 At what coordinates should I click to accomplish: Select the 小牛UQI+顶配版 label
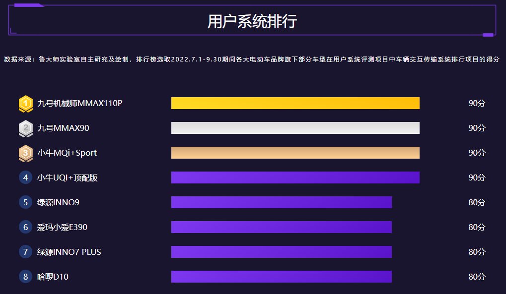click(x=67, y=177)
